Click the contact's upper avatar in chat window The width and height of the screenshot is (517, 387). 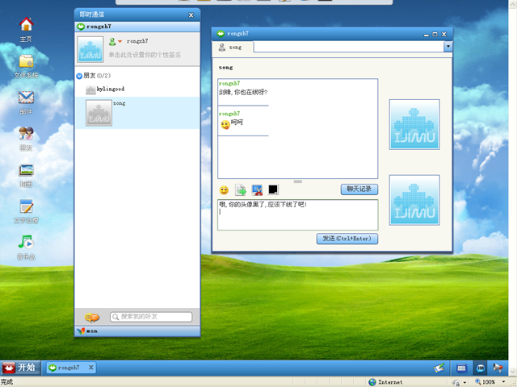tap(414, 124)
